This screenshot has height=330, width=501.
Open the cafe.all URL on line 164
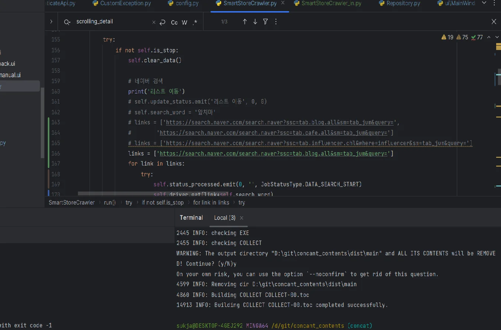point(274,133)
